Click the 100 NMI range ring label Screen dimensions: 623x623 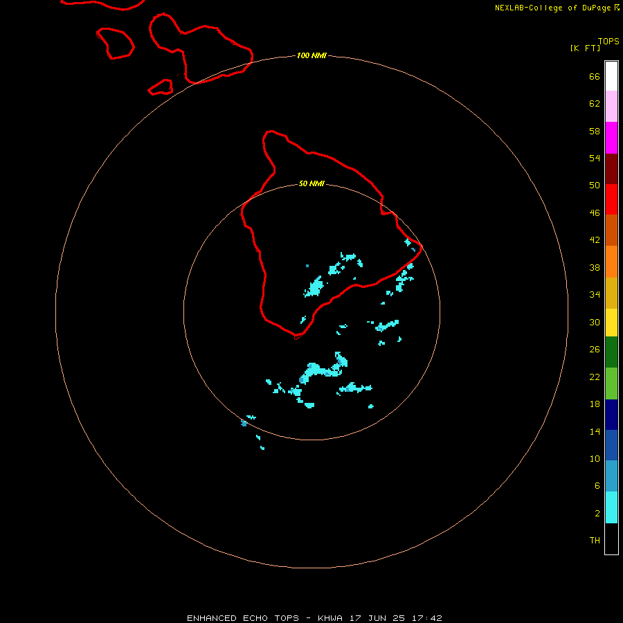tap(311, 55)
